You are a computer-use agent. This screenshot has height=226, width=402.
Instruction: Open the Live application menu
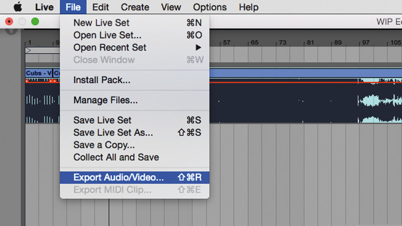point(44,7)
